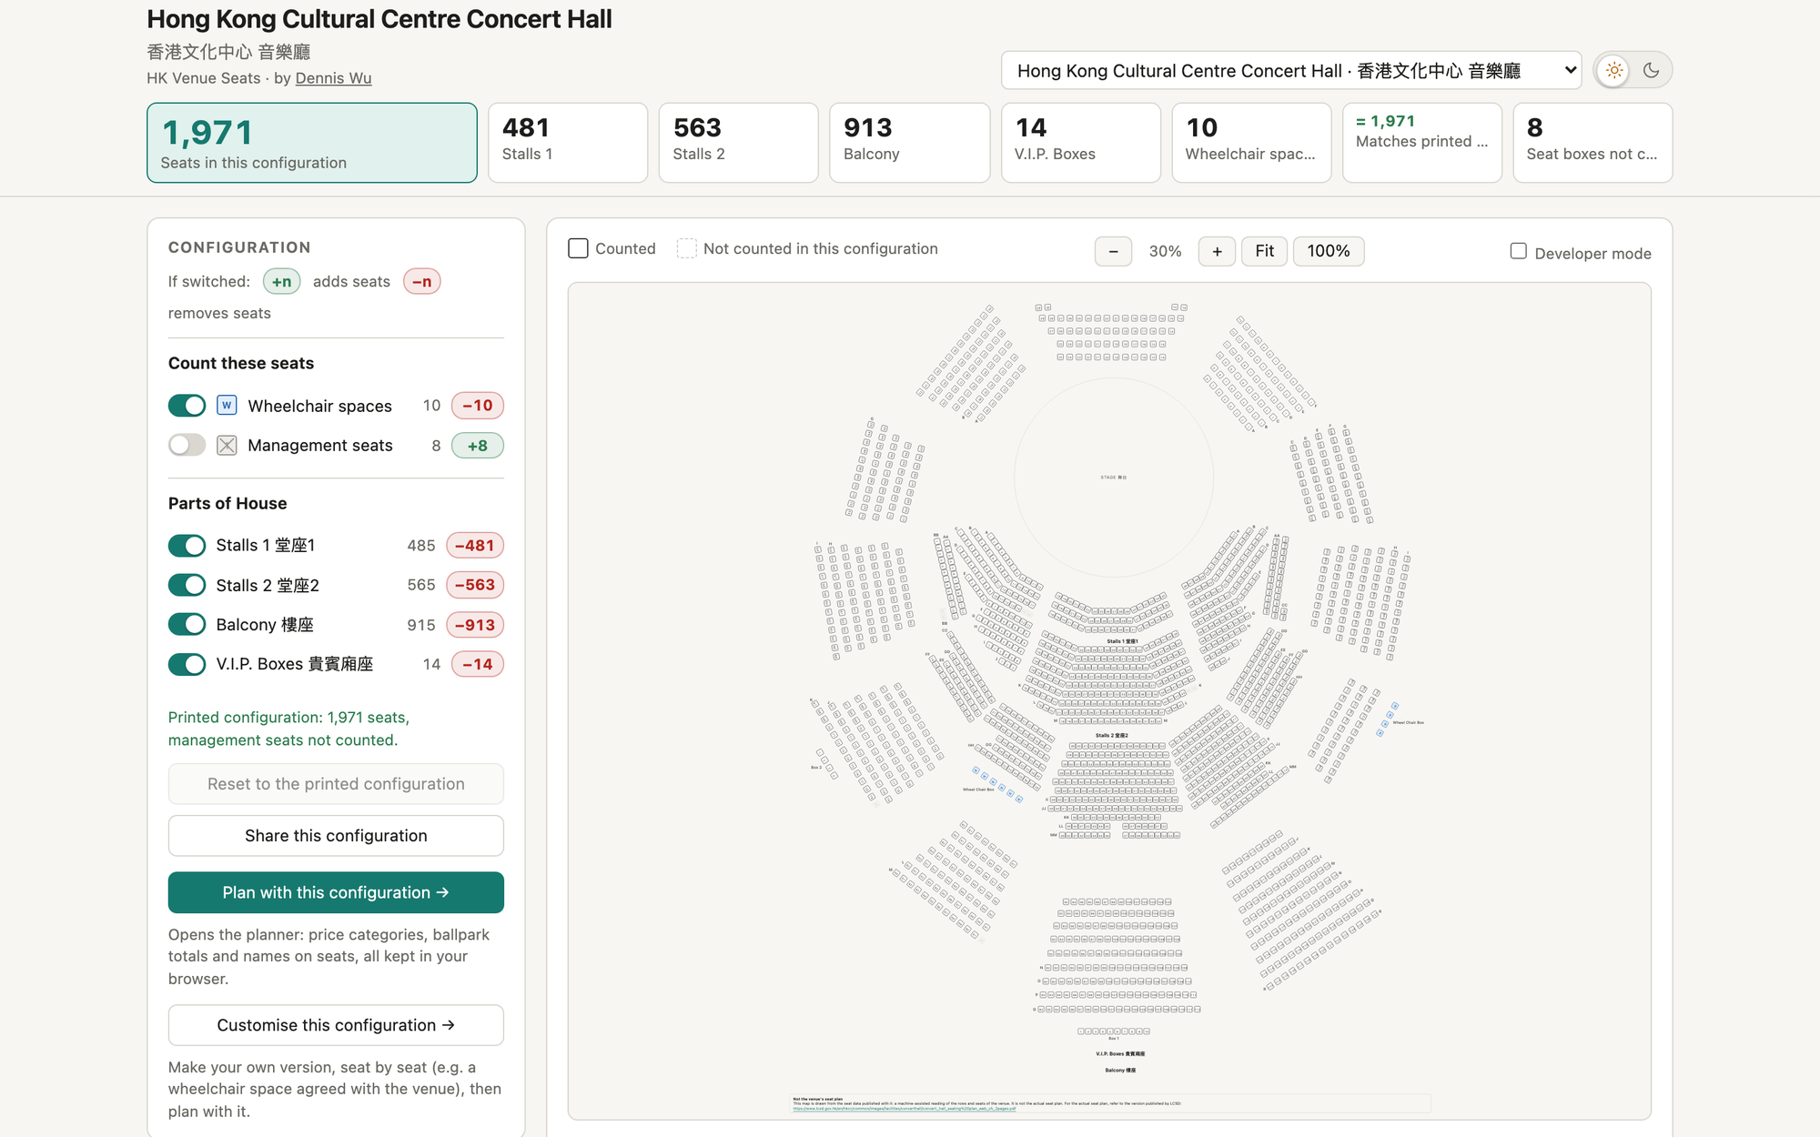The image size is (1820, 1137).
Task: Click Share this configuration button
Action: (x=336, y=835)
